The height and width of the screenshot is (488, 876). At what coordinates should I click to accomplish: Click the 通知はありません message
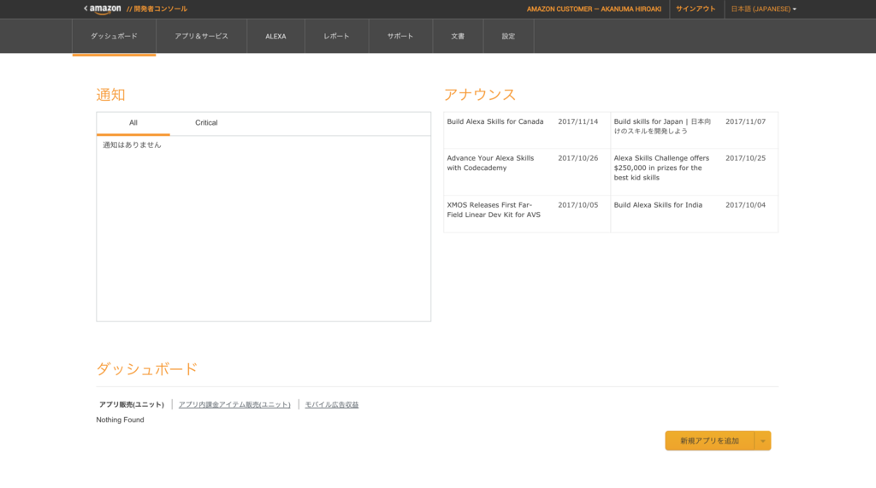pos(132,145)
